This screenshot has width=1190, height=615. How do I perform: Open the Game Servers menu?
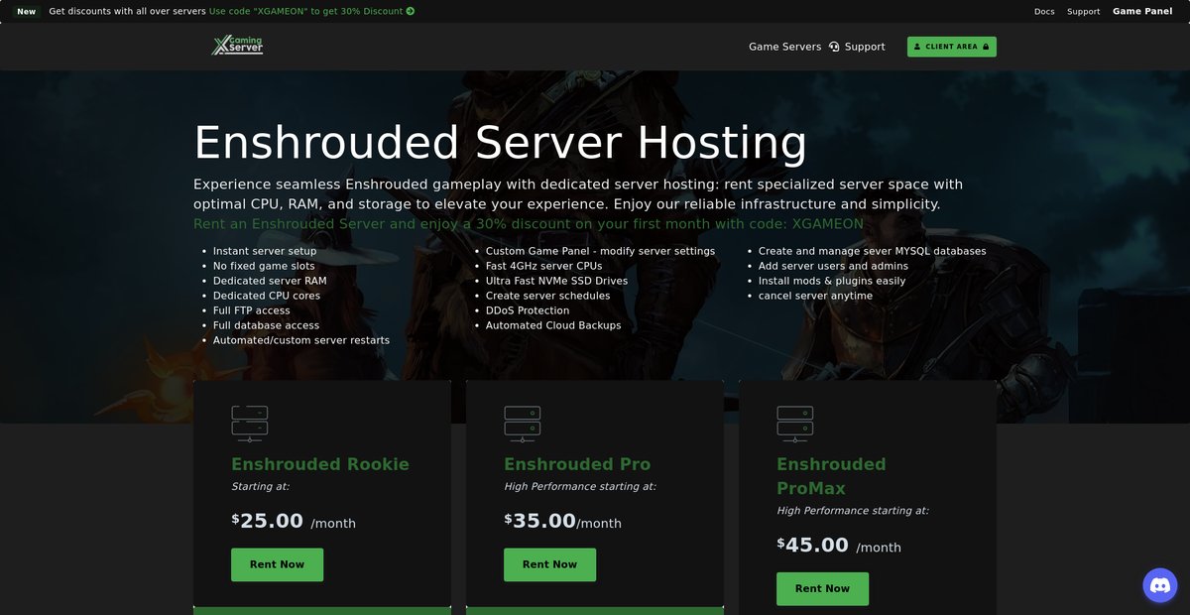tap(784, 47)
